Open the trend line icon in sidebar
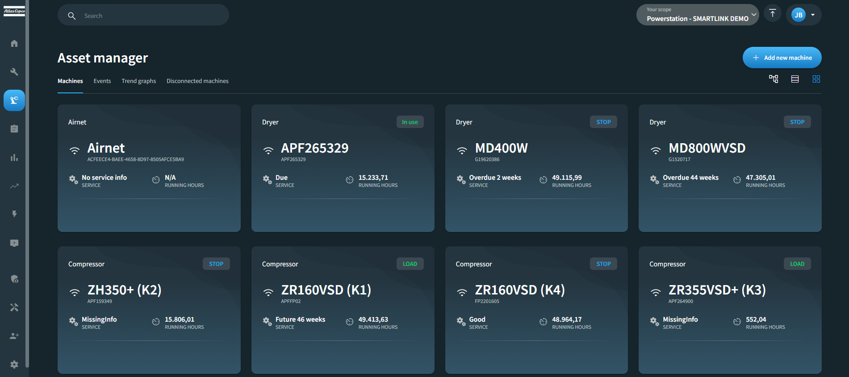849x377 pixels. coord(14,186)
